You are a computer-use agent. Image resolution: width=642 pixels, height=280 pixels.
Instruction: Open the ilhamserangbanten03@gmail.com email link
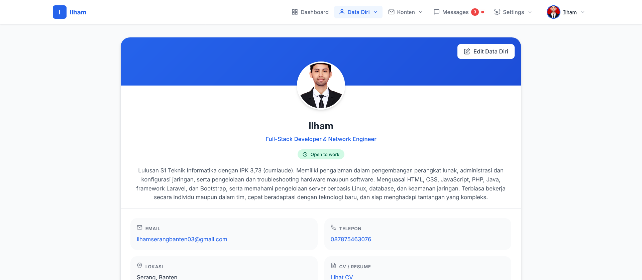(182, 239)
